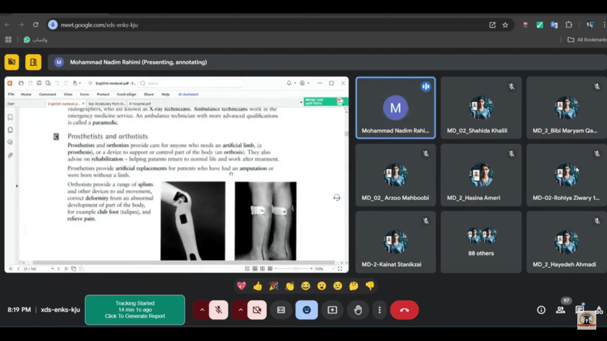607x341 pixels.
Task: Toggle the camera off button
Action: [x=257, y=310]
